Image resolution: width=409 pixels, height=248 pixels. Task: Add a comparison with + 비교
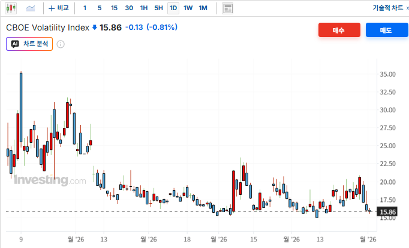pos(59,8)
